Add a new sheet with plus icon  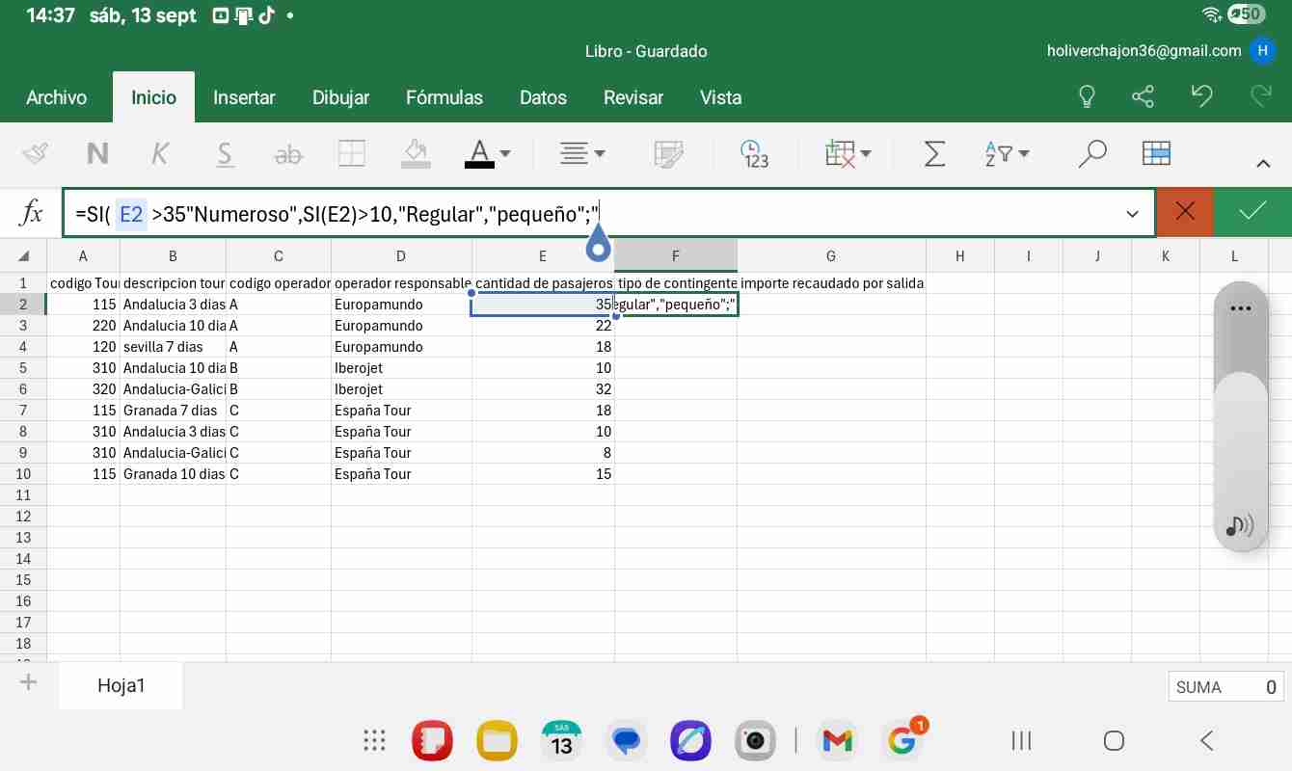tap(28, 683)
